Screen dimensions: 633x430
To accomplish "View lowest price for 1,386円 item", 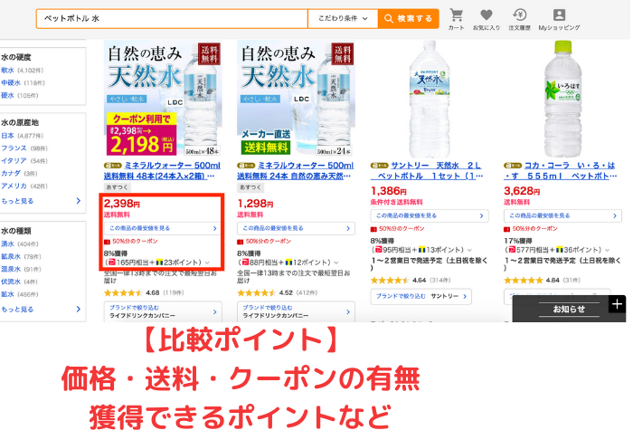I will pyautogui.click(x=430, y=215).
